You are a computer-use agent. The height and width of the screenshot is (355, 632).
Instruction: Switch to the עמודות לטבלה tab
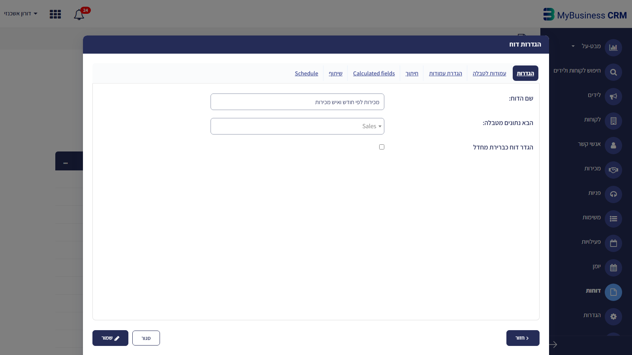489,73
